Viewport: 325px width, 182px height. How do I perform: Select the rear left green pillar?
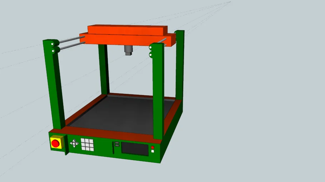click(x=104, y=69)
